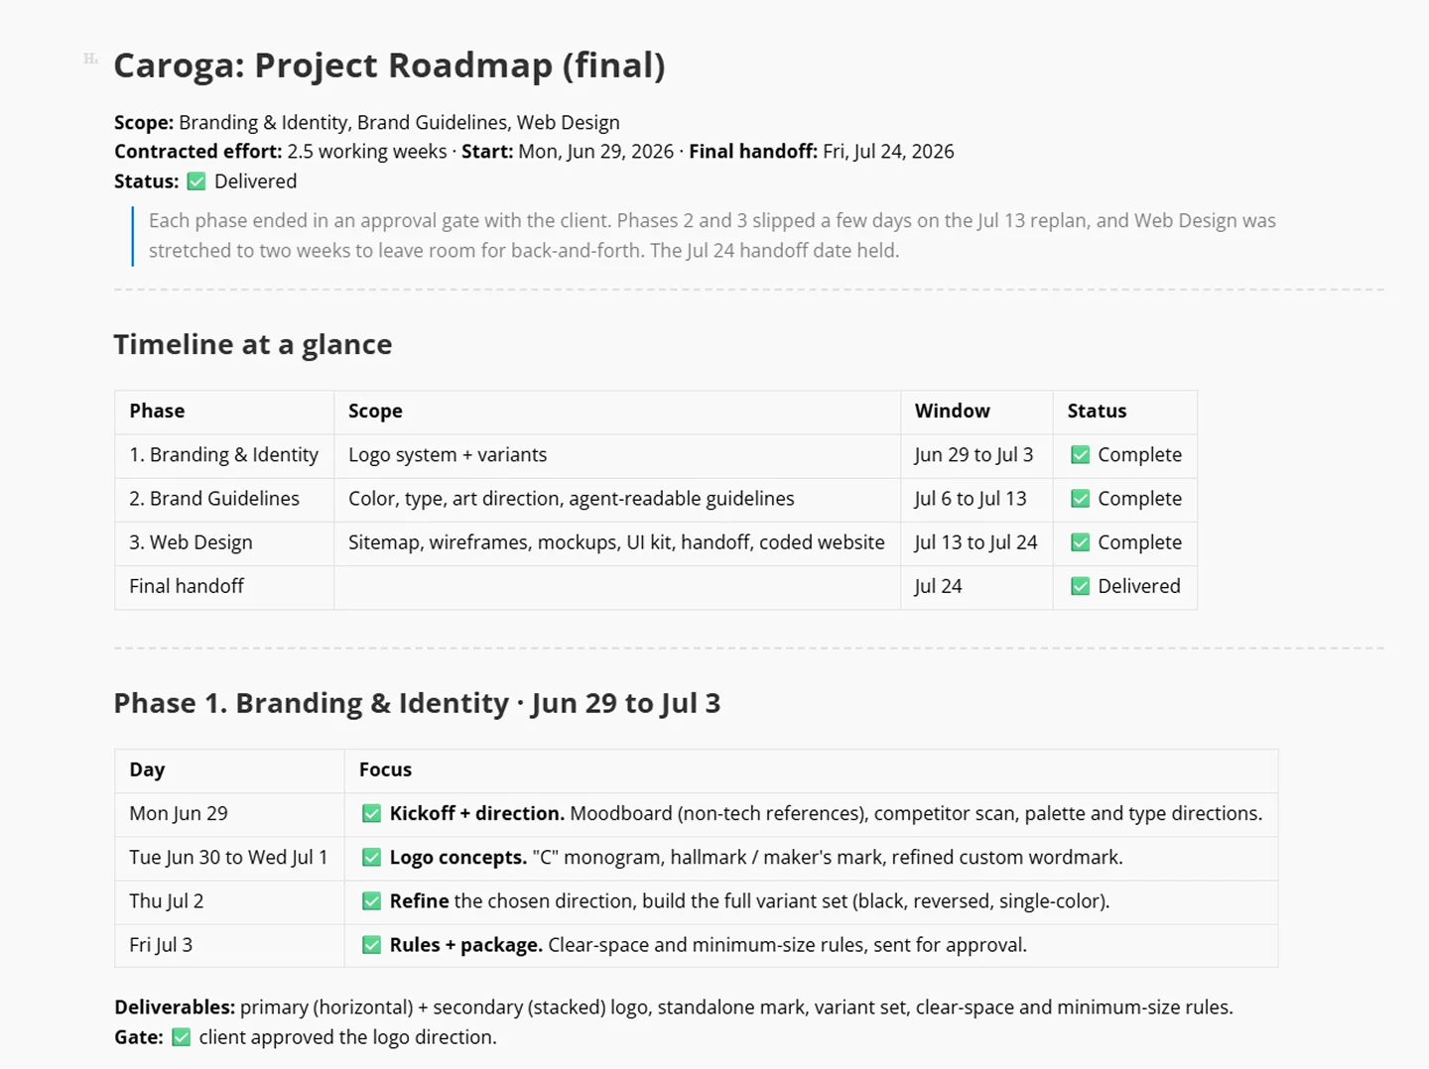This screenshot has width=1429, height=1069.
Task: Click the Deliverables line below the Phase 1 table
Action: tap(674, 1008)
